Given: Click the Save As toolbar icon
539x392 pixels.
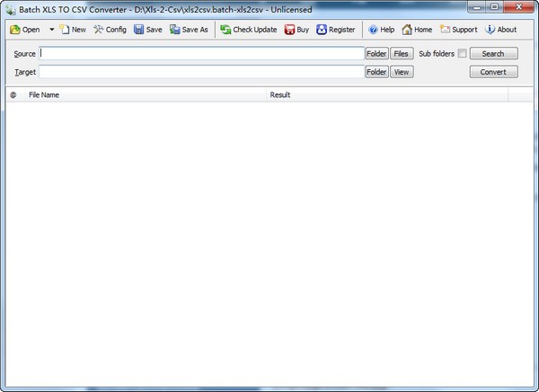Looking at the screenshot, I should click(x=175, y=30).
